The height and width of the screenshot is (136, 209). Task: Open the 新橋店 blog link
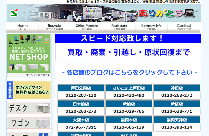(x=129, y=104)
